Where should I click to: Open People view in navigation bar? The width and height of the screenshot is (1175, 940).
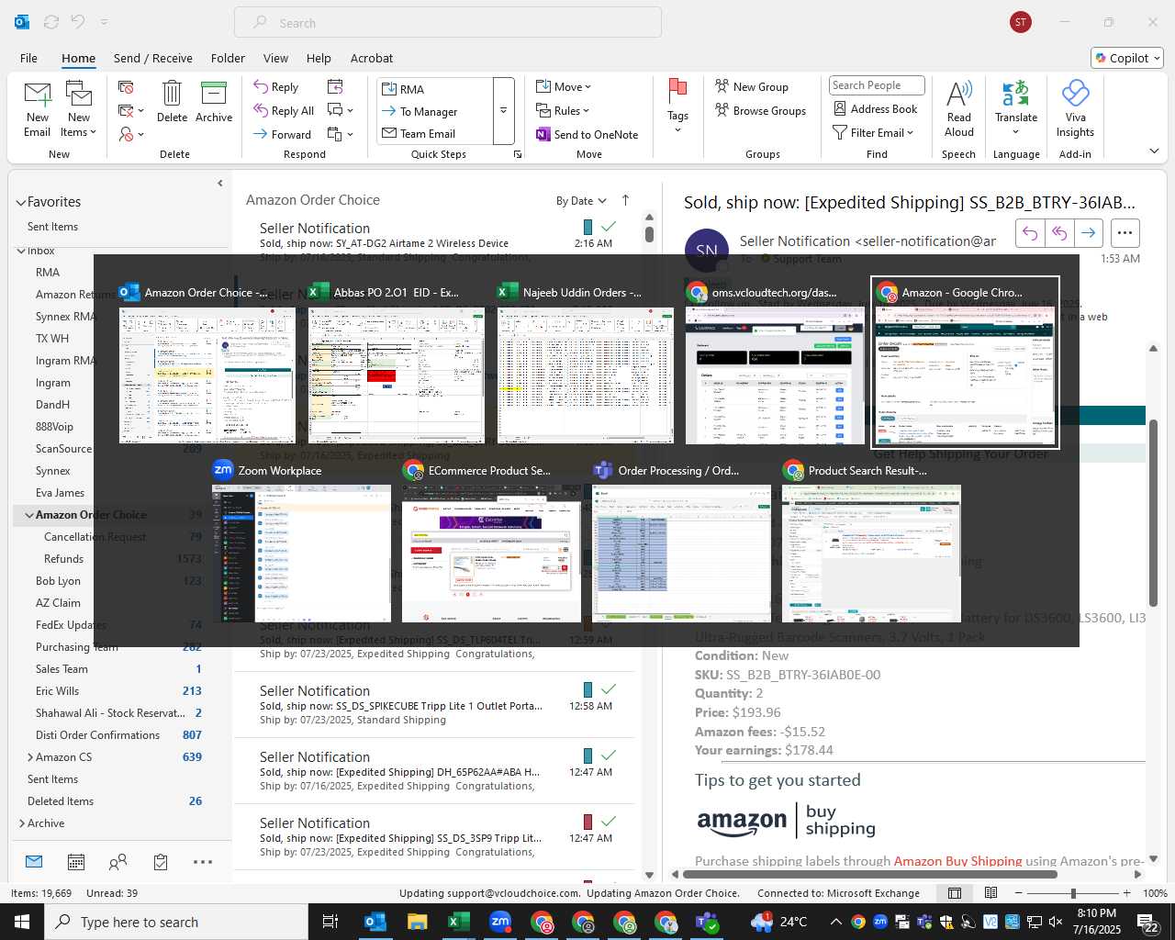[117, 862]
